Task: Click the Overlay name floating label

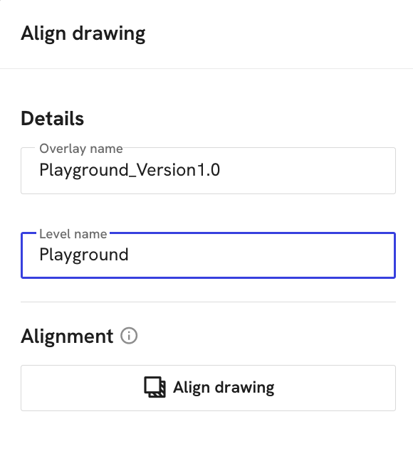Action: (81, 149)
